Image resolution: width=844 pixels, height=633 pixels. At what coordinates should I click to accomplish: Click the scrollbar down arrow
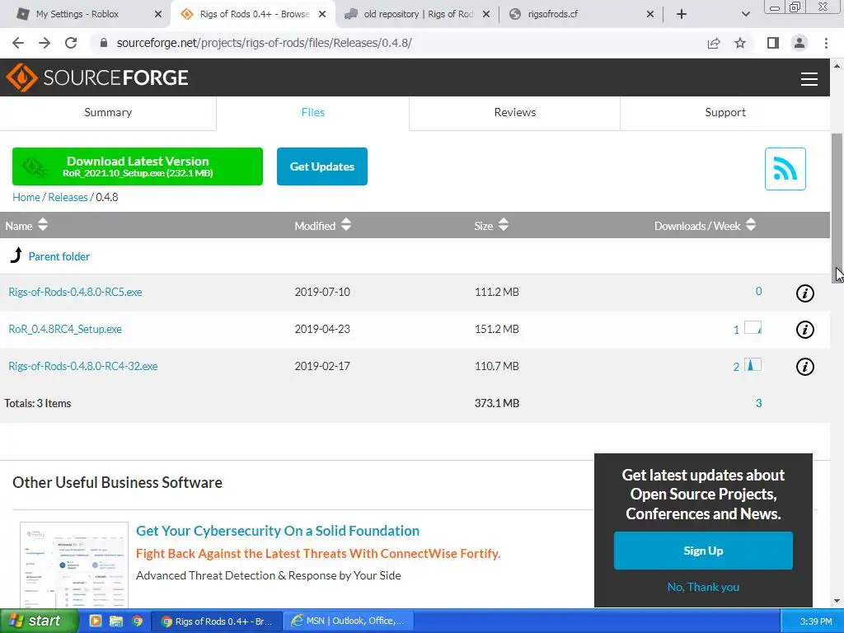(x=837, y=601)
